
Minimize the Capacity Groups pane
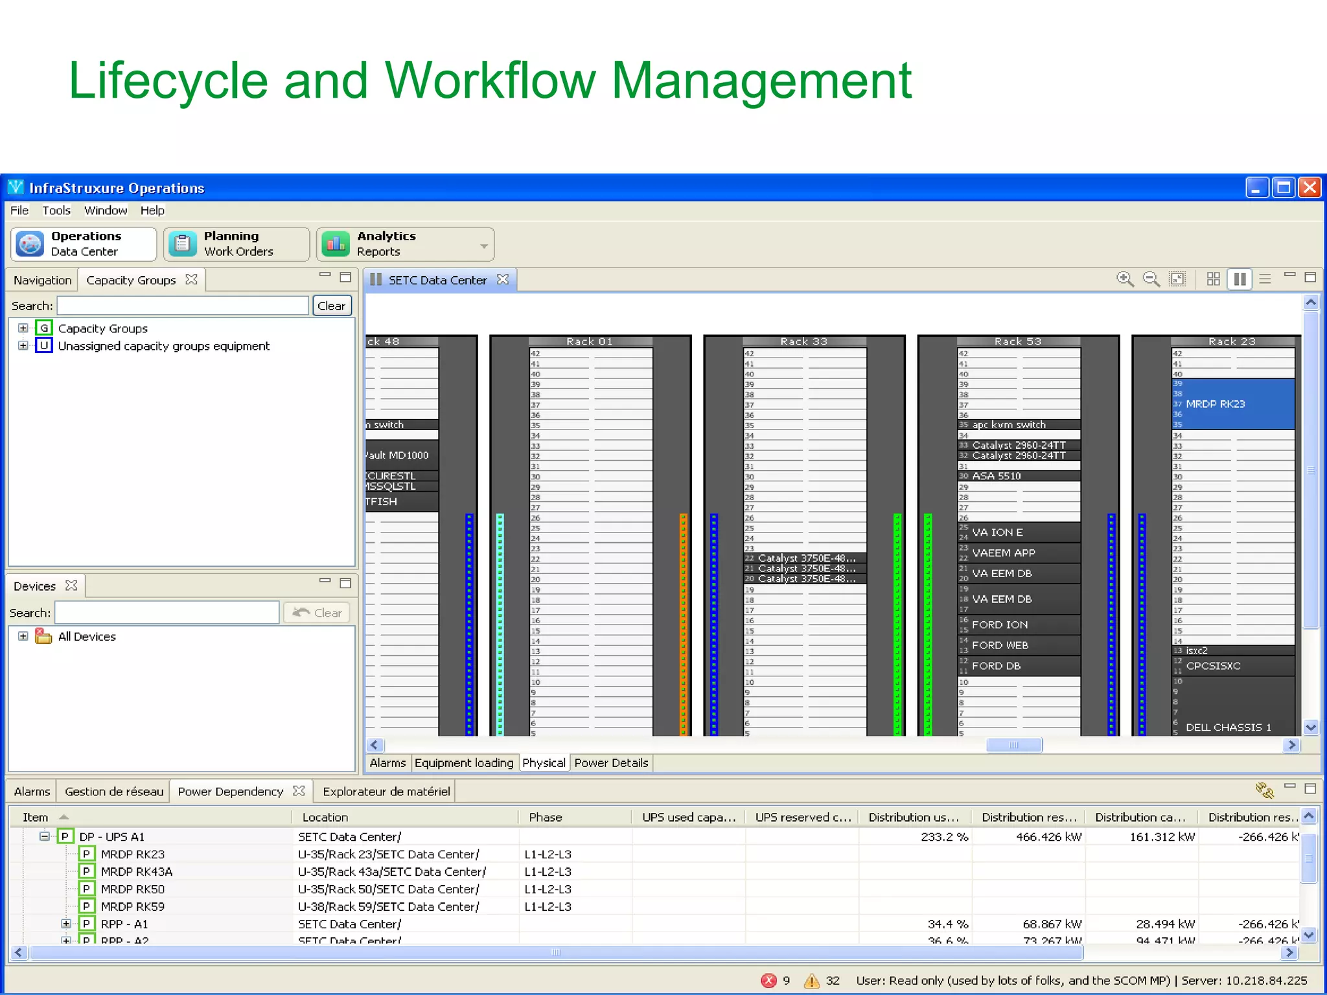click(325, 275)
